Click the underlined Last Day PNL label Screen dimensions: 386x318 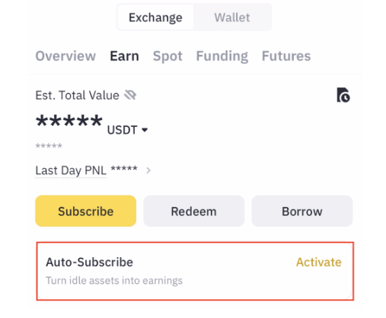[x=71, y=170]
